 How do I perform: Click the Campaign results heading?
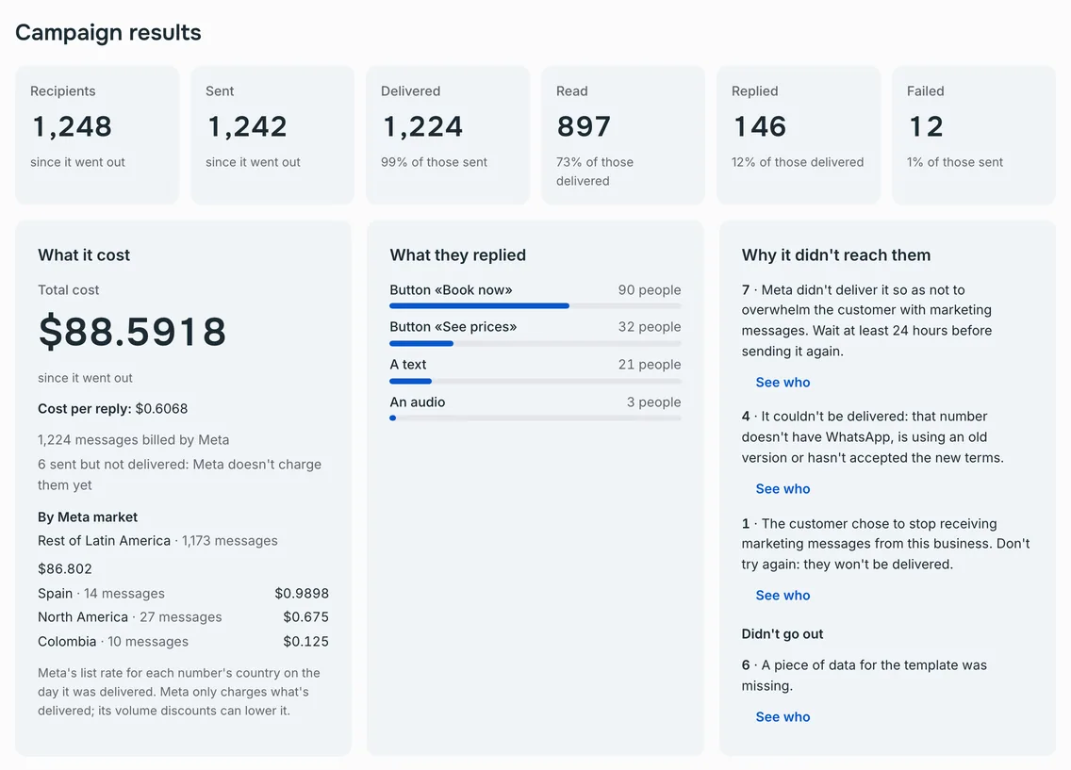[x=107, y=33]
